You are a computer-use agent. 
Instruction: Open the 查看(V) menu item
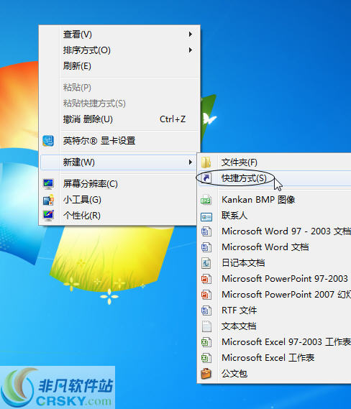point(119,35)
